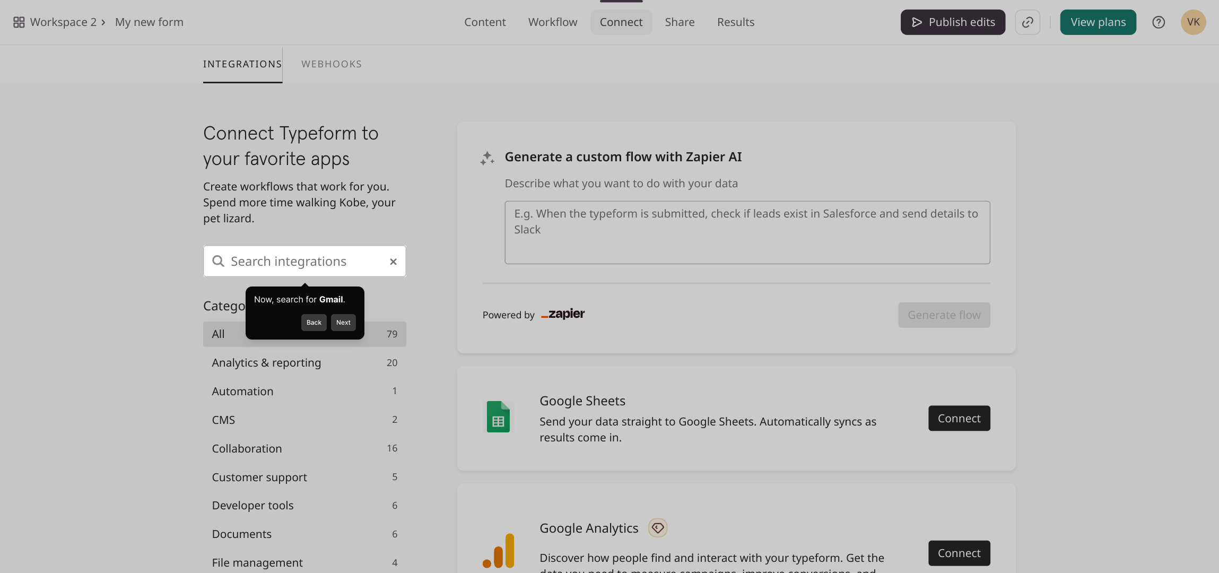Click the Google Sheets title
1219x573 pixels.
582,401
